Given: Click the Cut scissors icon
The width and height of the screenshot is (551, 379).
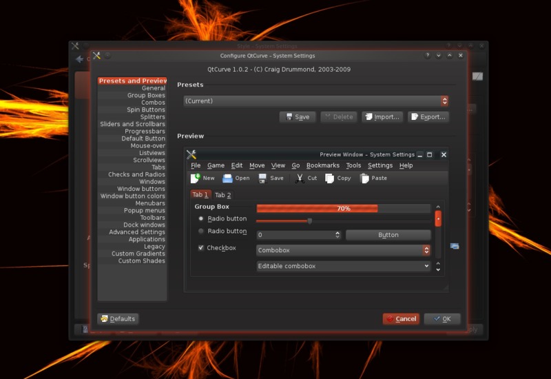Looking at the screenshot, I should pyautogui.click(x=300, y=178).
